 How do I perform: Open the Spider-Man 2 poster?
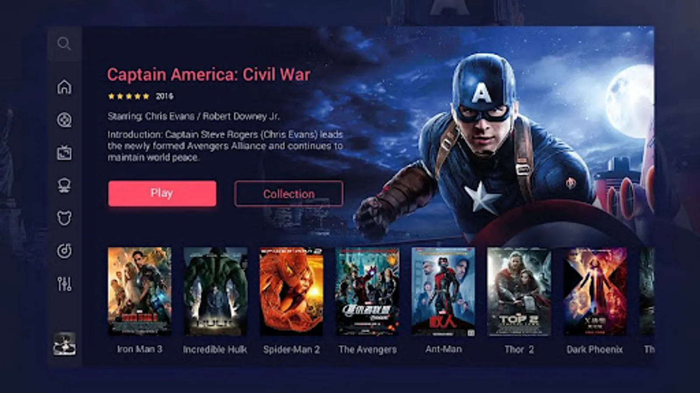(291, 291)
